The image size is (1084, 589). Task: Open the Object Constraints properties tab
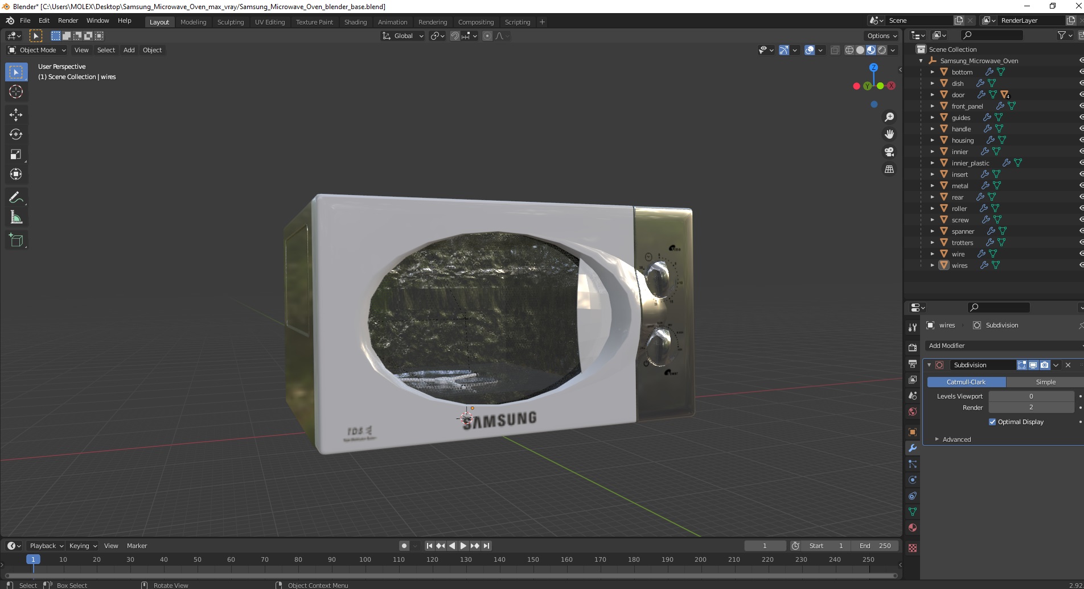point(913,496)
